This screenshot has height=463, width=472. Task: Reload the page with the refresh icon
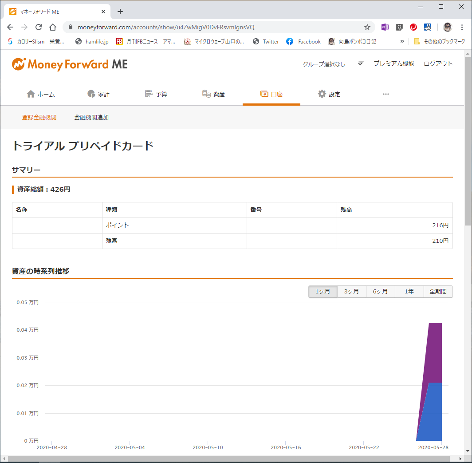click(39, 27)
